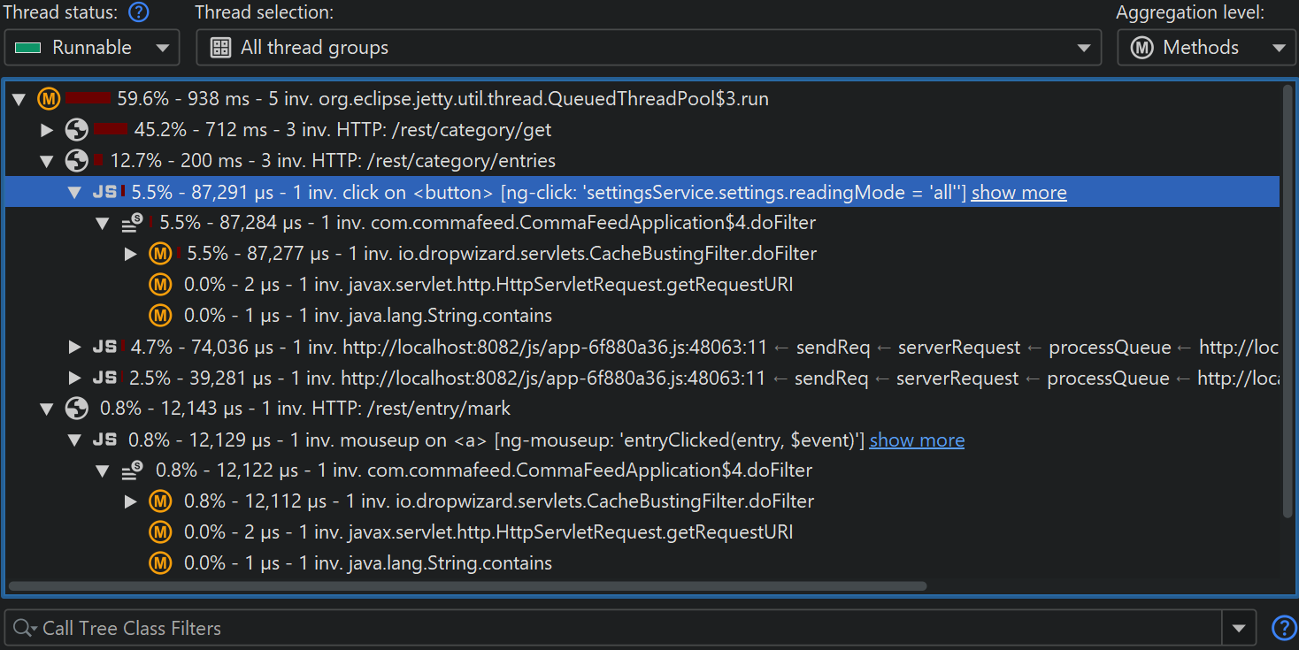
Task: Click the method icon of QueuedThreadPool$3.run
Action: pyautogui.click(x=49, y=99)
